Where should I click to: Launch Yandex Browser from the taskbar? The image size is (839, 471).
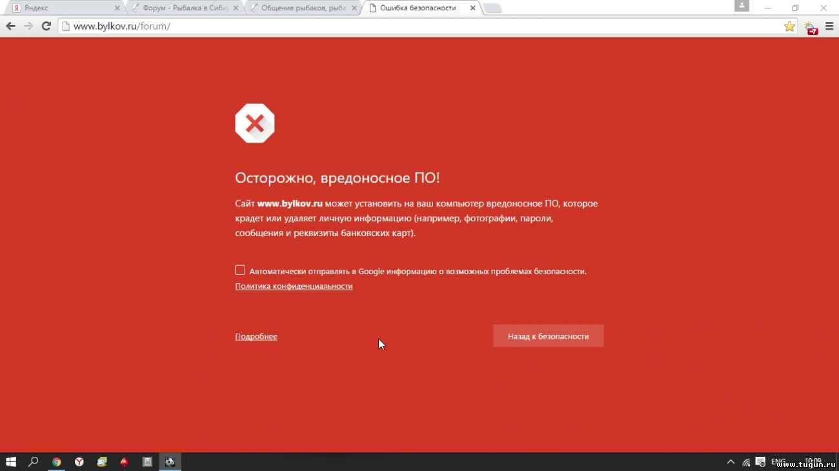79,462
